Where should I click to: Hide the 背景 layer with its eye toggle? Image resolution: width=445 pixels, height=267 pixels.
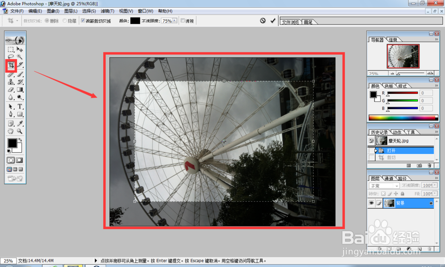click(372, 203)
